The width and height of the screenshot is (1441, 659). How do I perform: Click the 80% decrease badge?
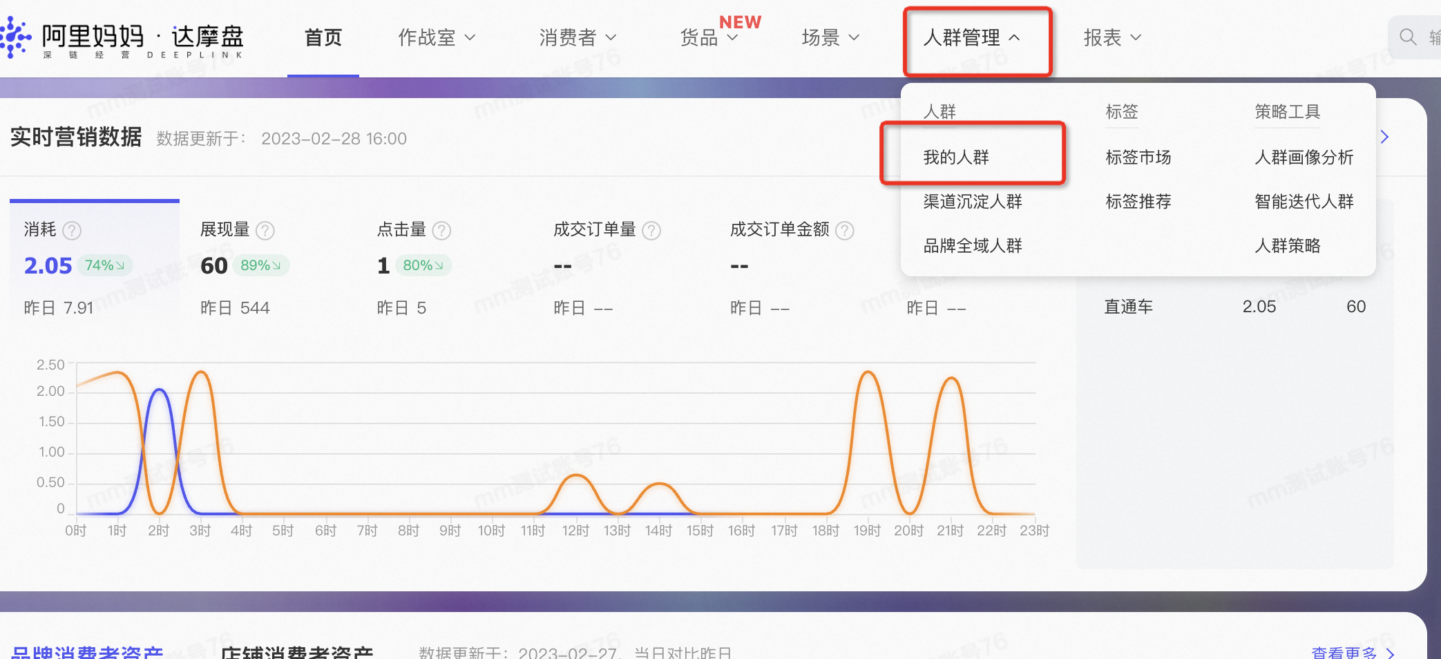coord(423,265)
